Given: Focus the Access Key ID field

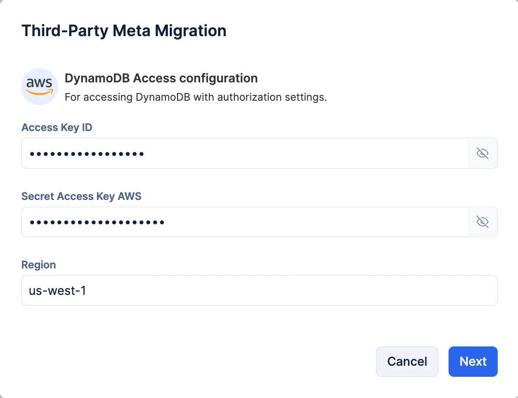Looking at the screenshot, I should pyautogui.click(x=245, y=153).
